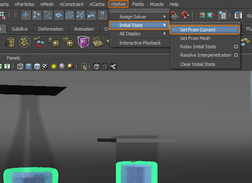
Task: Click Interactive Playback entry
Action: tap(140, 43)
